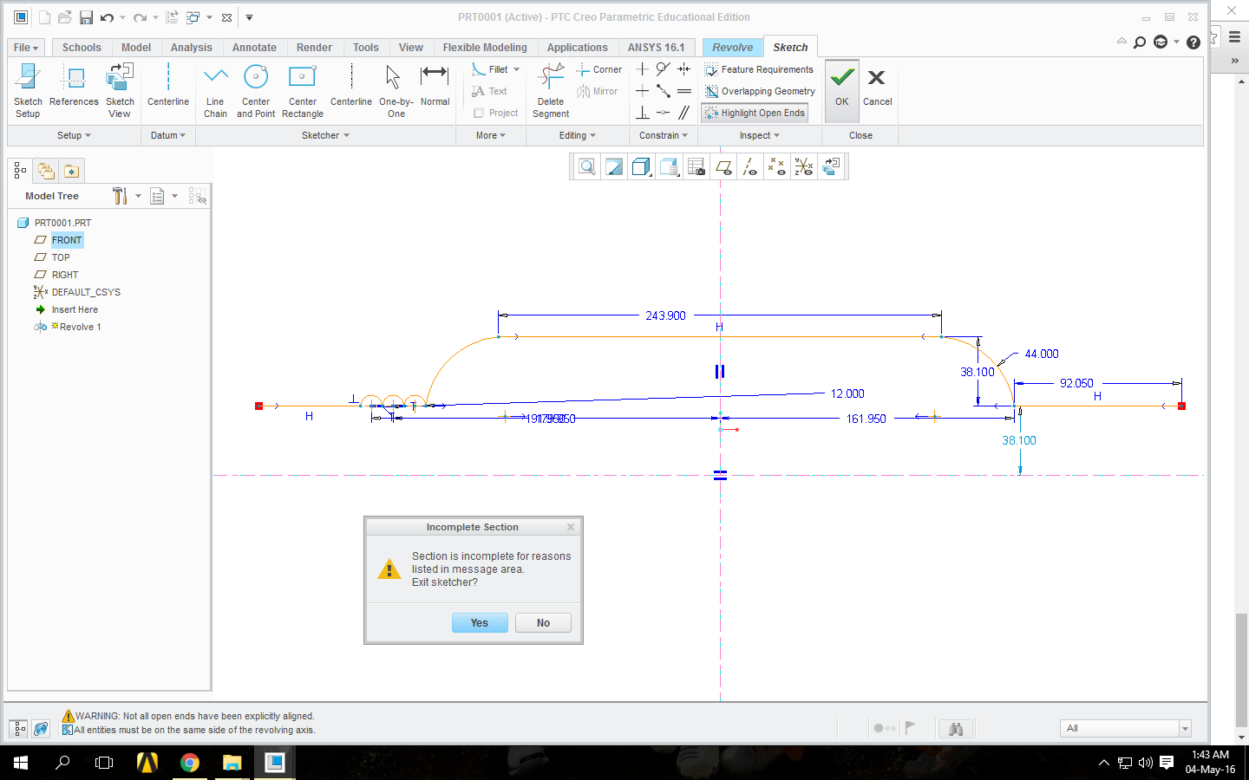The width and height of the screenshot is (1249, 780).
Task: Confirm exit with the Yes button
Action: pos(480,623)
